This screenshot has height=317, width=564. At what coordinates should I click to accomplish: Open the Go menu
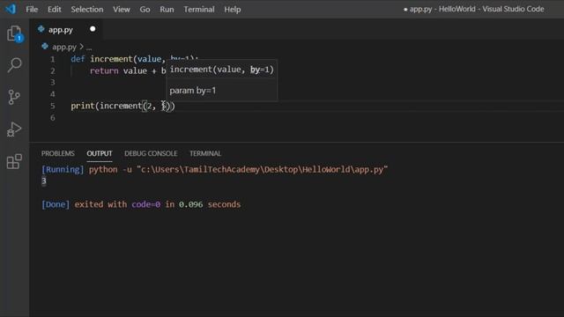point(145,10)
